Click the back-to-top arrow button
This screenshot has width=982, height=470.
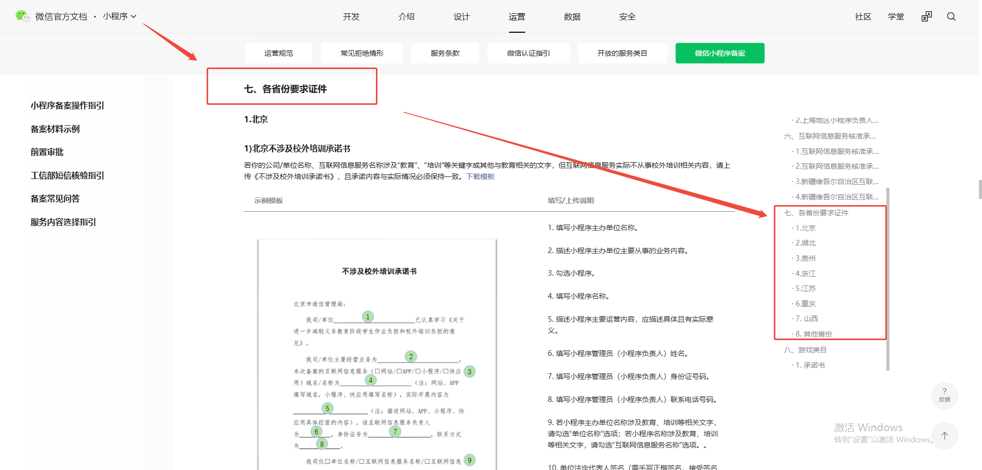coord(944,436)
